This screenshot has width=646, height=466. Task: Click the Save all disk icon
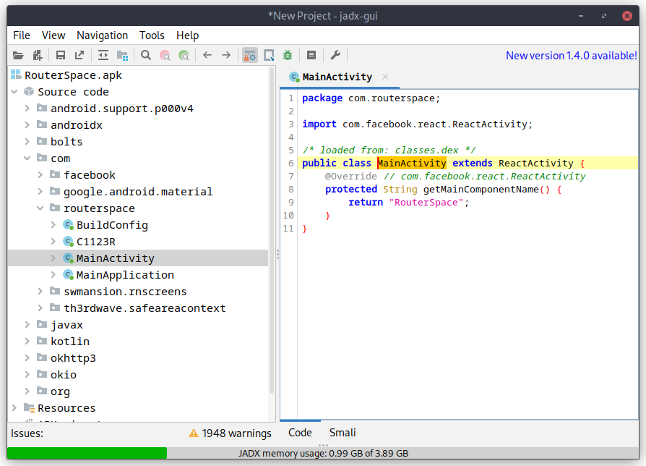[x=61, y=55]
